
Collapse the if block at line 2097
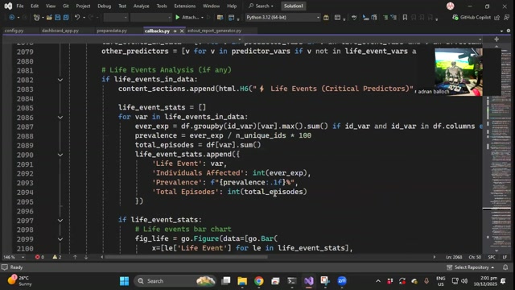click(x=60, y=220)
